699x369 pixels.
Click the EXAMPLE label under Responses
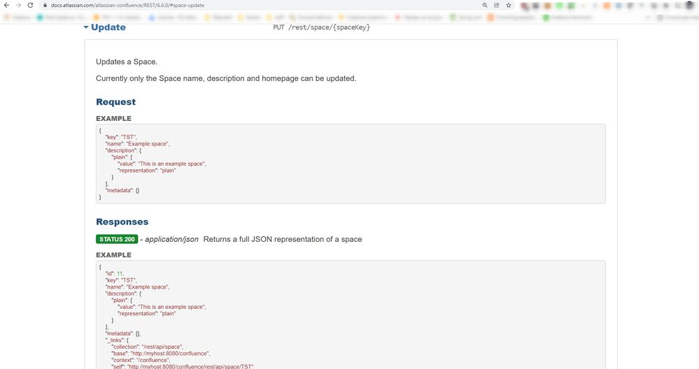tap(113, 255)
